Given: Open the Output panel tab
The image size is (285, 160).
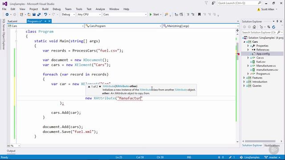Looking at the screenshot, I should [x=11, y=151].
